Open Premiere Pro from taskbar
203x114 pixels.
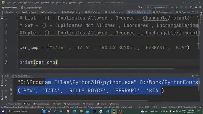tap(94, 111)
